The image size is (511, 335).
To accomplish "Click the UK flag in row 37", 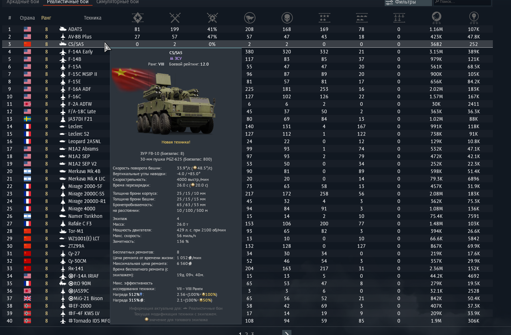I will pos(27,298).
